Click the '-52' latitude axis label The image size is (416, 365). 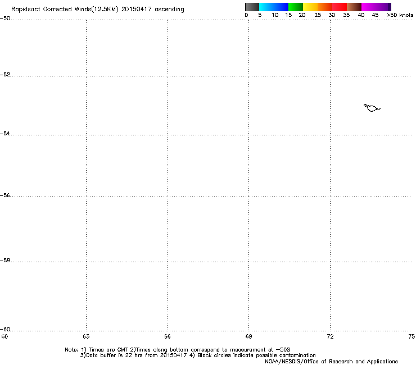(x=5, y=75)
